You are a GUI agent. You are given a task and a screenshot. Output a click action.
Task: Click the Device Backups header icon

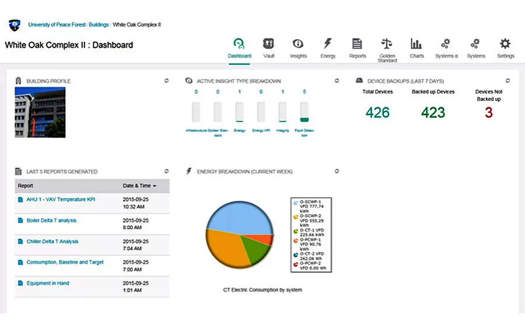pos(359,81)
